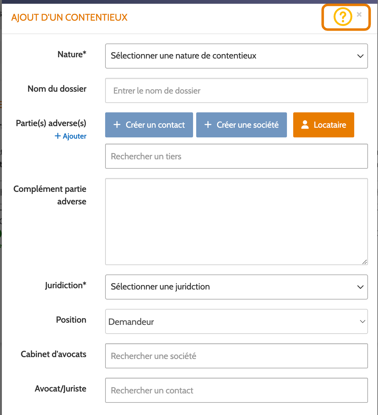
Task: Open the Position dropdown showing Demandeur
Action: click(237, 321)
